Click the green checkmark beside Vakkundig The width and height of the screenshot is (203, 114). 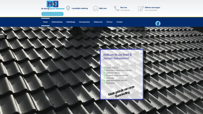(104, 78)
